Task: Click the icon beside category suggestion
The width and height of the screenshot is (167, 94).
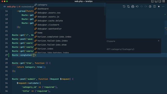Action: (x=35, y=5)
